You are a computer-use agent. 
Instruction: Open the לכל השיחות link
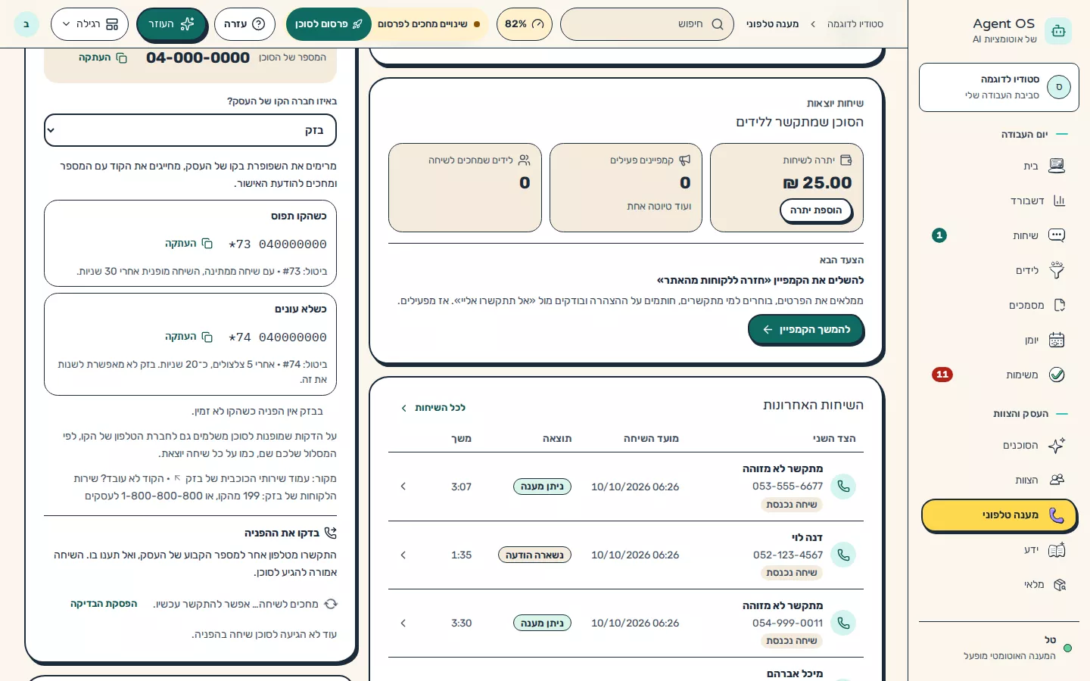[x=433, y=408]
